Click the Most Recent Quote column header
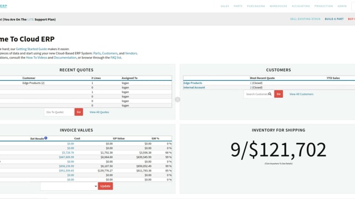The image size is (355, 199). 262,78
